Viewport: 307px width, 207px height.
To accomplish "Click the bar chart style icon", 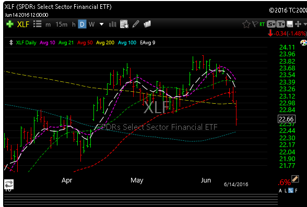I will [x=113, y=24].
